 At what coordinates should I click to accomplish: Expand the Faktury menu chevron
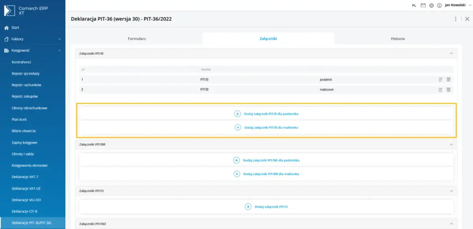pos(60,39)
